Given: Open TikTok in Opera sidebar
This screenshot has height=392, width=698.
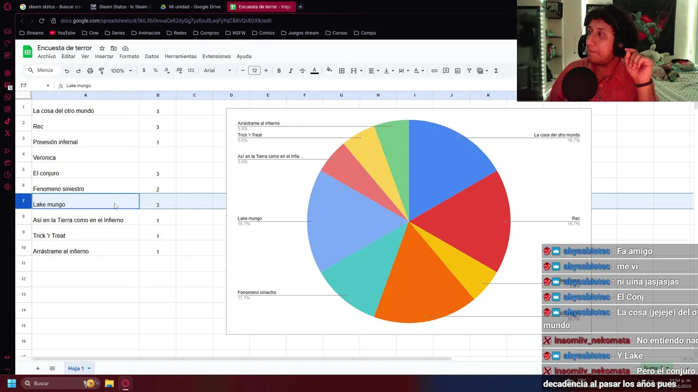Looking at the screenshot, I should [x=8, y=121].
